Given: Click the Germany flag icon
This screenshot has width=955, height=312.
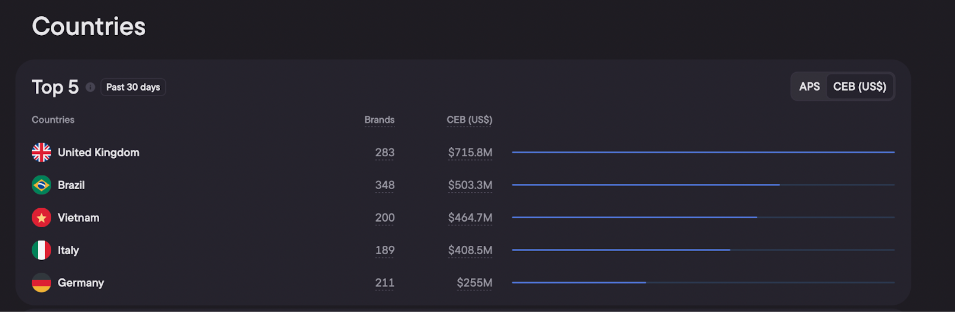Looking at the screenshot, I should [x=41, y=283].
